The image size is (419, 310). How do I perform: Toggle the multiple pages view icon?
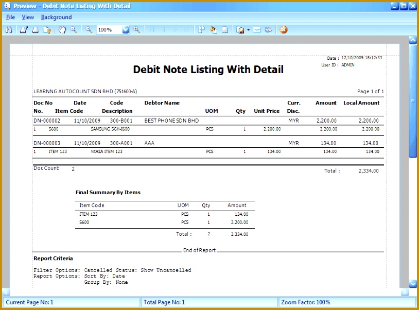tap(201, 29)
